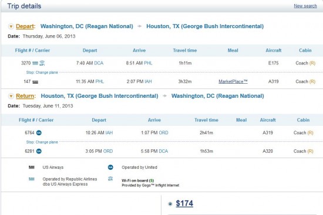Click the United logo next to flight 6281
This screenshot has height=215, width=323.
[x=39, y=151]
